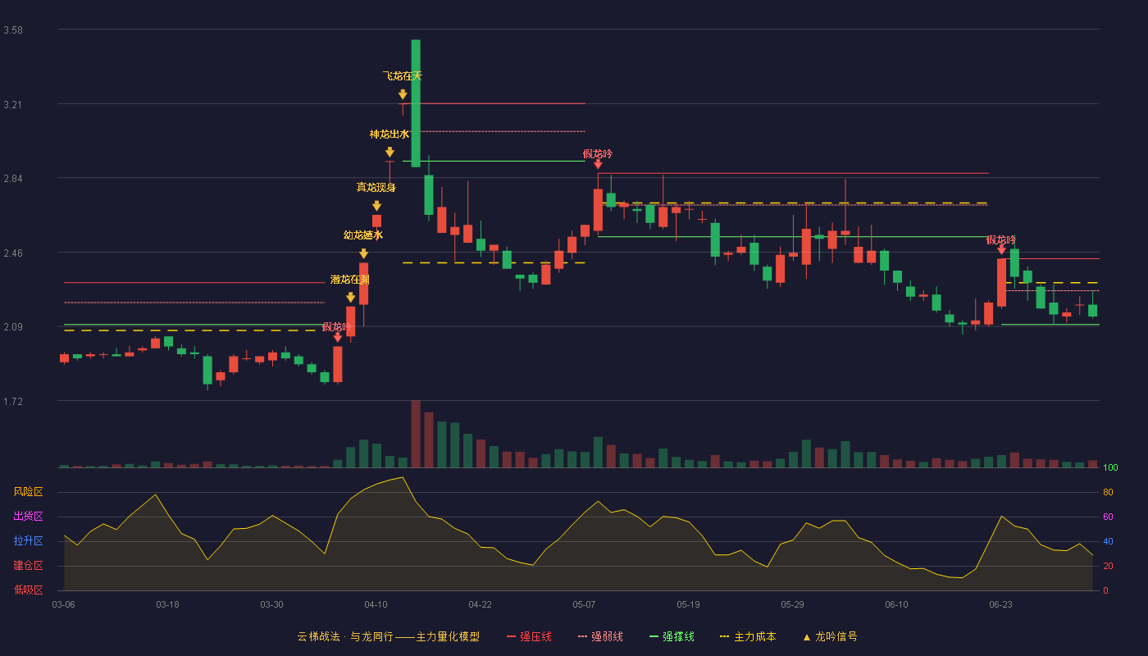Click the green 100 indicator scale label
Screen dimensions: 1148x656
click(1110, 468)
